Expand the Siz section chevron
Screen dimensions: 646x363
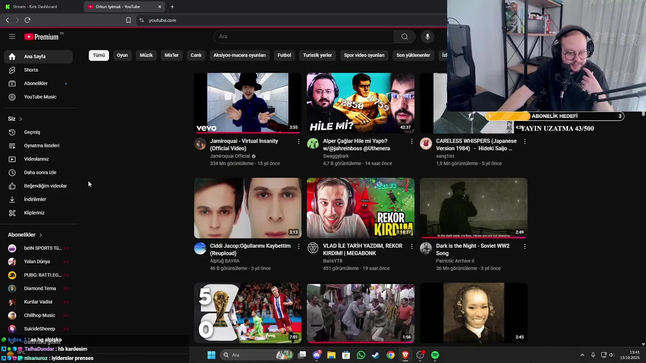(21, 119)
